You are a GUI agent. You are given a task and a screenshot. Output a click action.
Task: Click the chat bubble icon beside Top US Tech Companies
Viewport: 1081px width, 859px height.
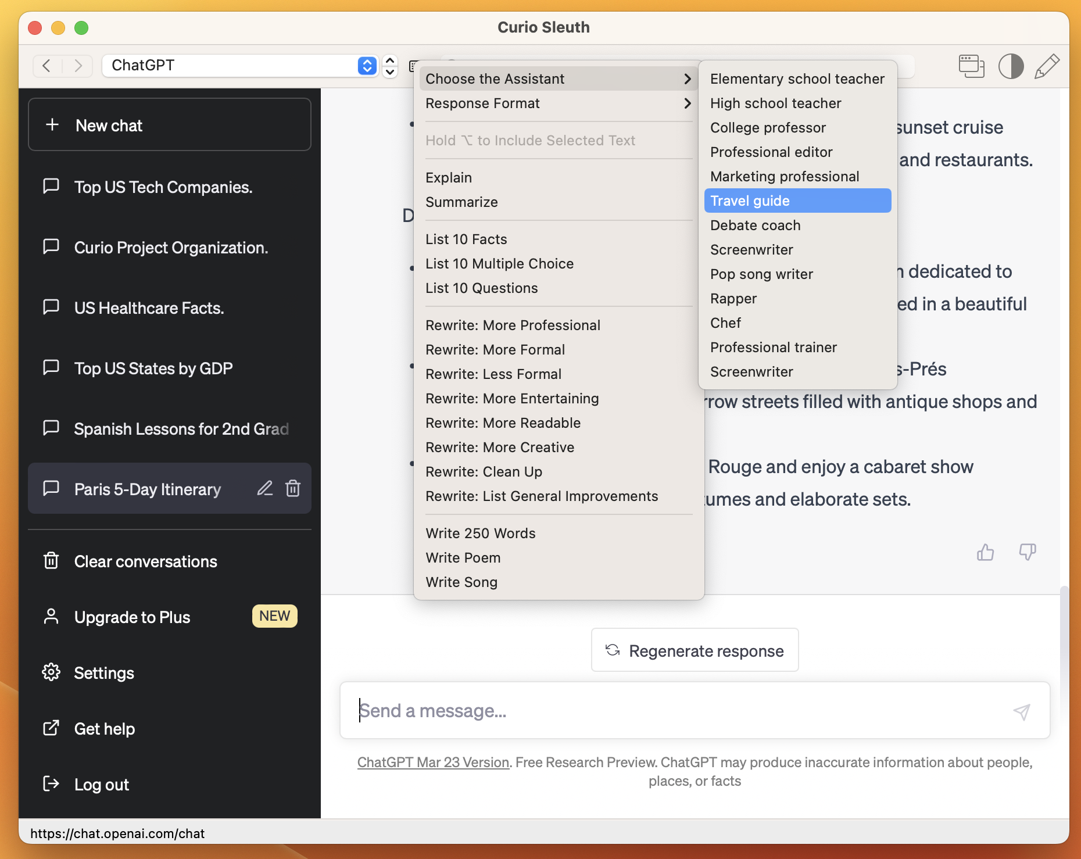[51, 186]
